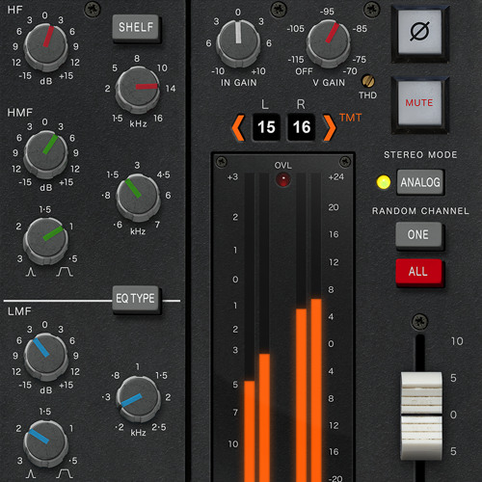The image size is (482, 482).
Task: Toggle the ANALOG stereo mode button
Action: [420, 182]
